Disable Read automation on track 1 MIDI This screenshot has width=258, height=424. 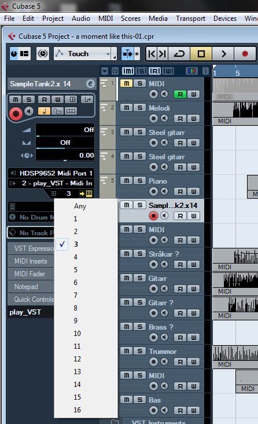pos(180,94)
